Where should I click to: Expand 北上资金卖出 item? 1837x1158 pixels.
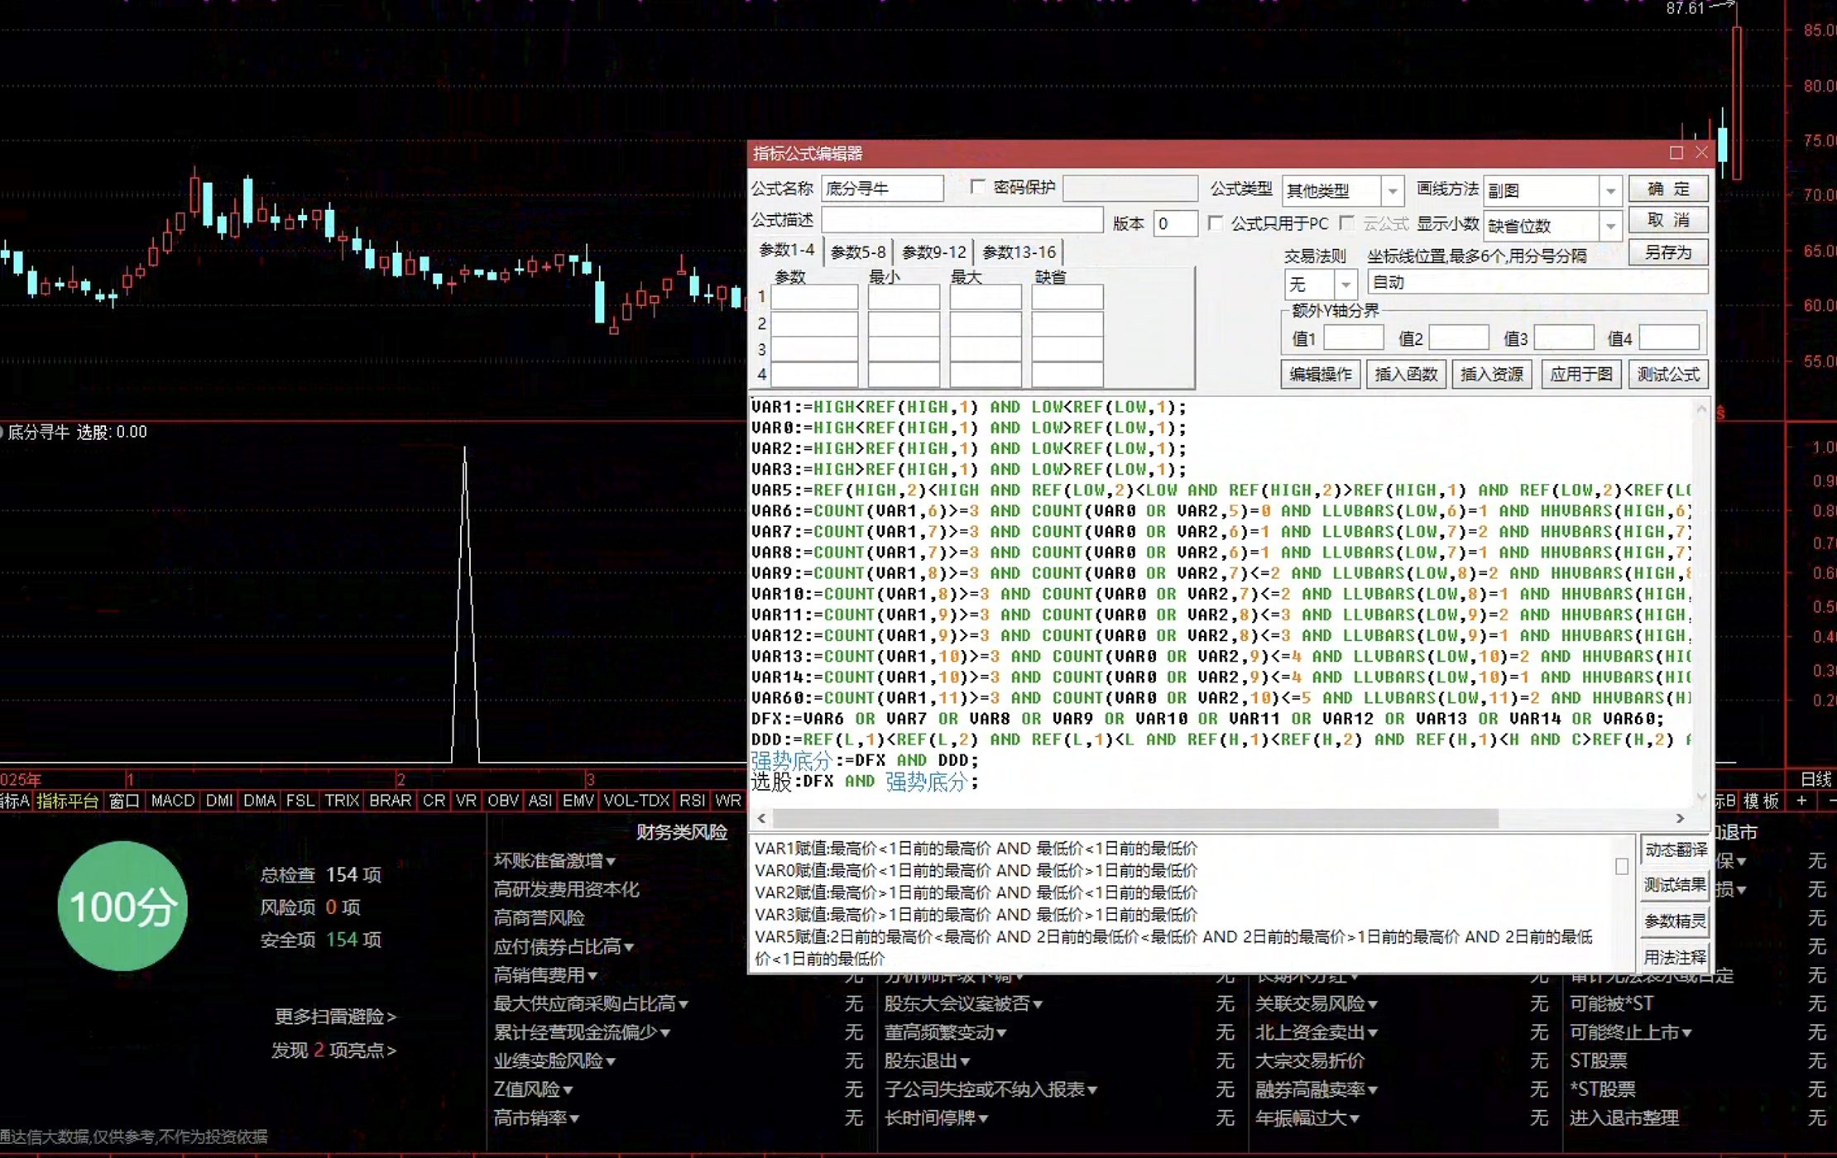click(1317, 1032)
